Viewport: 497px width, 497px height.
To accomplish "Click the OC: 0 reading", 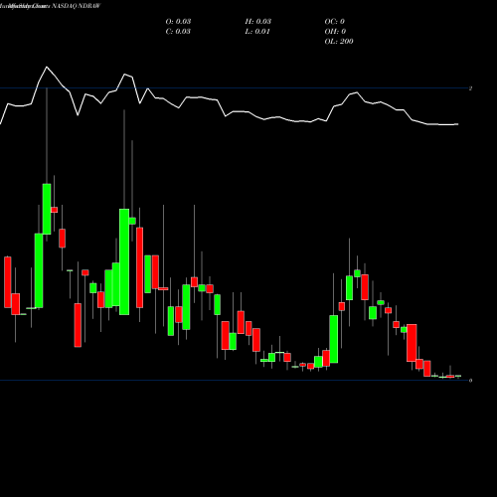I will (x=334, y=21).
